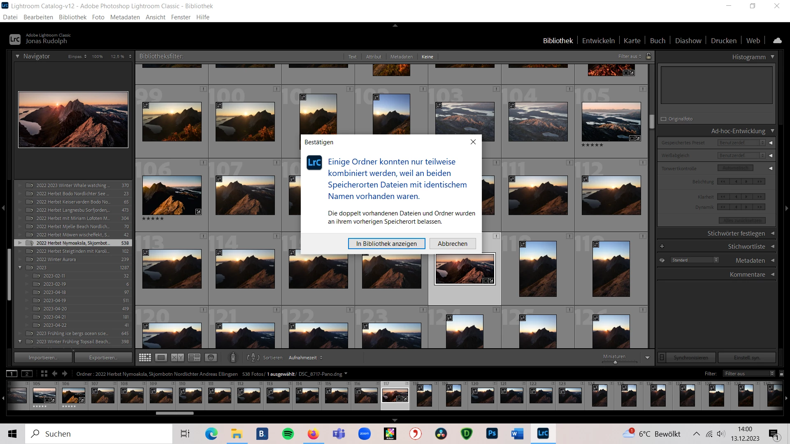The image size is (790, 444).
Task: Enable the Originalfoto checkbox
Action: 663,119
